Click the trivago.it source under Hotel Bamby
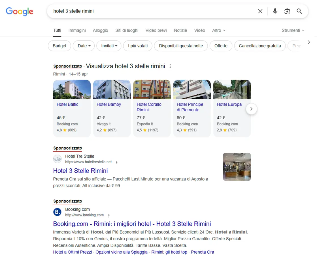The height and width of the screenshot is (259, 317). 103,124
